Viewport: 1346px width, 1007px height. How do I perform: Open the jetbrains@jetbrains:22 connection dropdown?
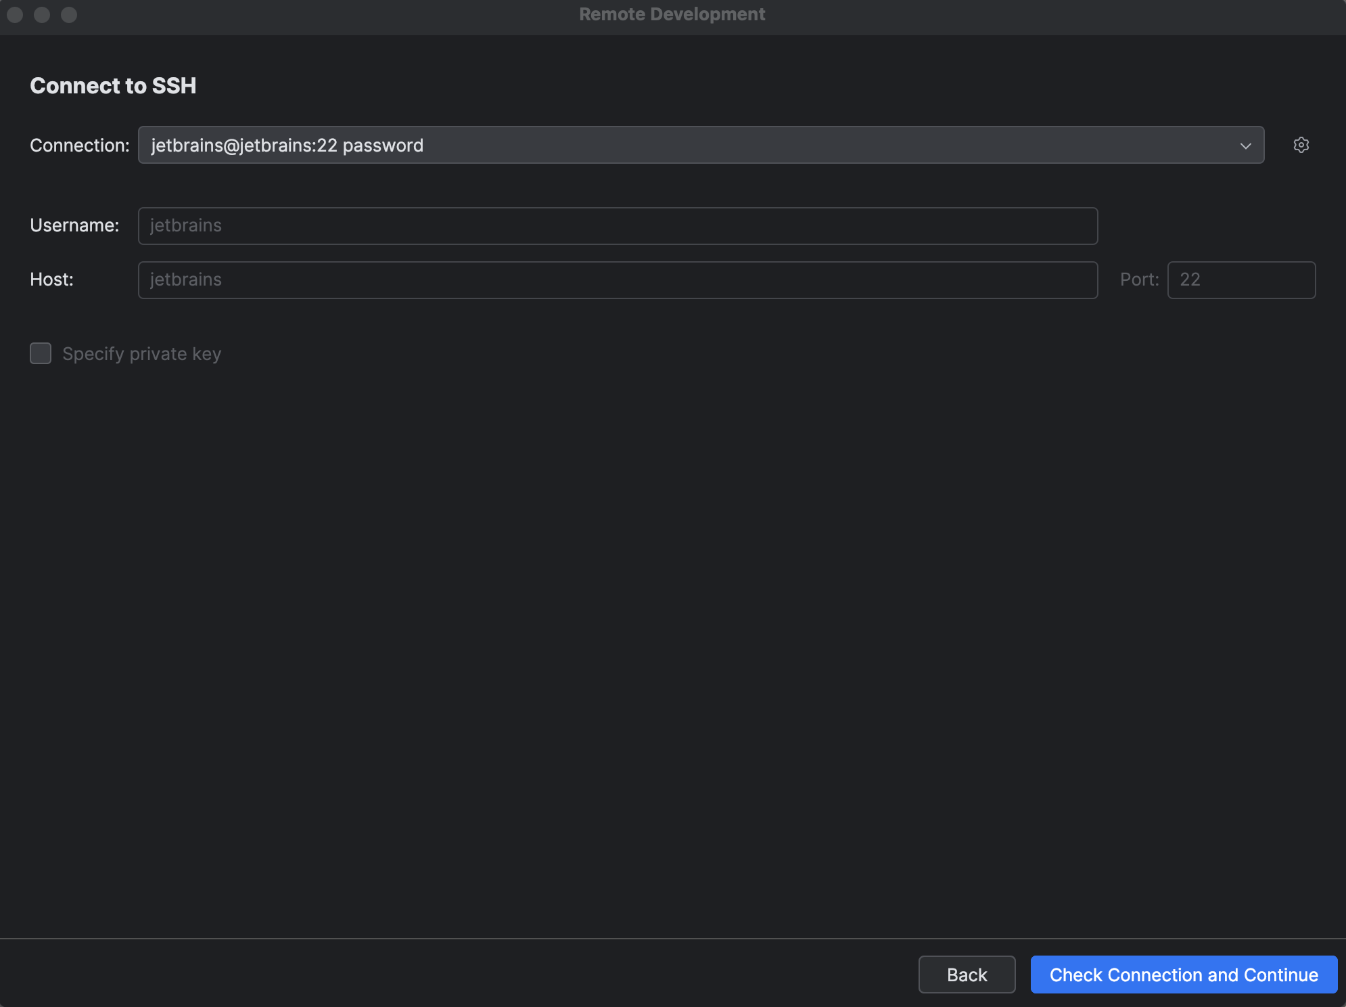pyautogui.click(x=1247, y=145)
